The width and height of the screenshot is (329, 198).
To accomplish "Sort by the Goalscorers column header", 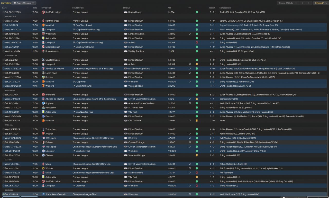I will pyautogui.click(x=225, y=8).
